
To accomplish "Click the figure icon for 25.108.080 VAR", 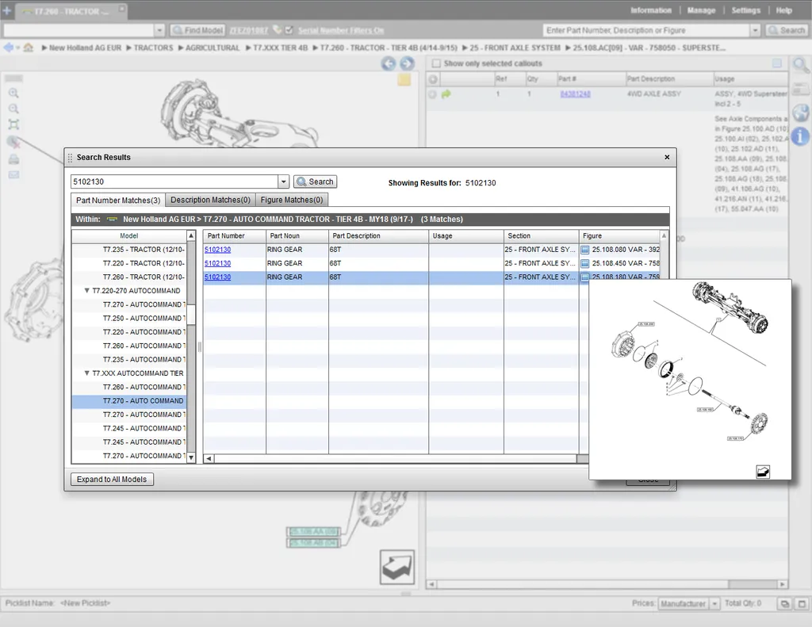I will point(585,250).
